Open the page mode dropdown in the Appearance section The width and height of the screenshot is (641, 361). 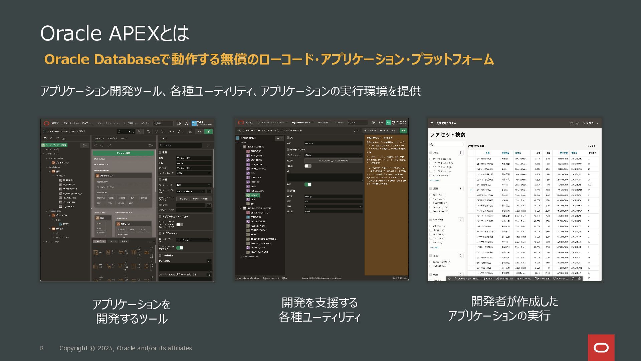click(x=194, y=185)
